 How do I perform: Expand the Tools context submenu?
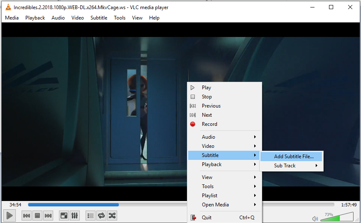[x=224, y=186]
